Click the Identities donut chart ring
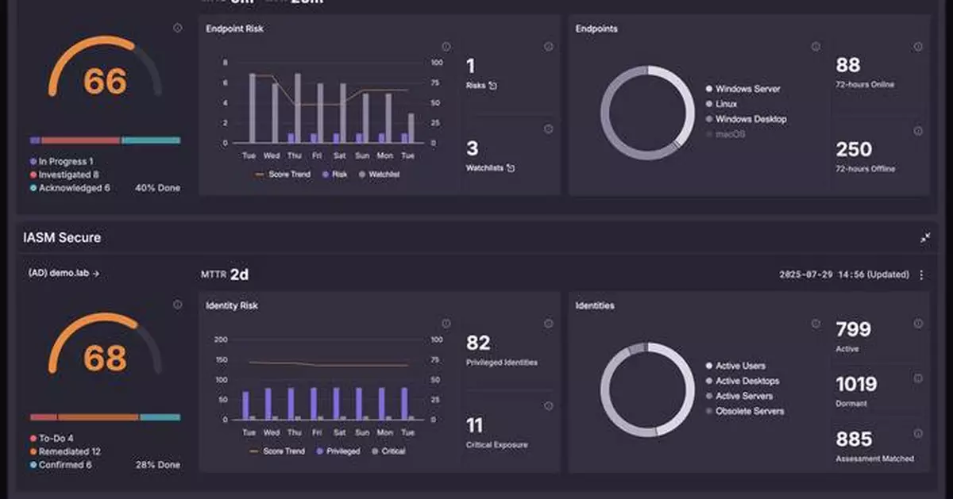 pyautogui.click(x=647, y=391)
